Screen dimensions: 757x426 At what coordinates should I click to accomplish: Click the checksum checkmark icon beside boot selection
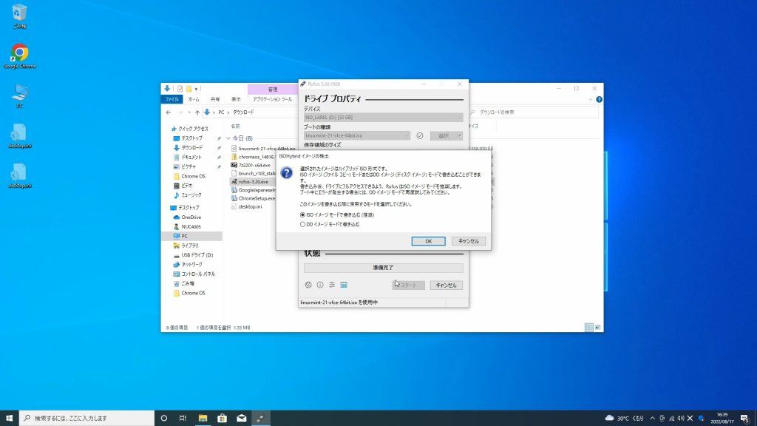(420, 136)
